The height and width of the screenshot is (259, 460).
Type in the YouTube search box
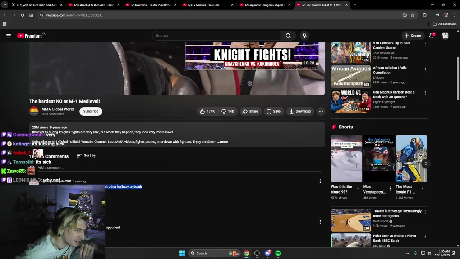pyautogui.click(x=216, y=36)
